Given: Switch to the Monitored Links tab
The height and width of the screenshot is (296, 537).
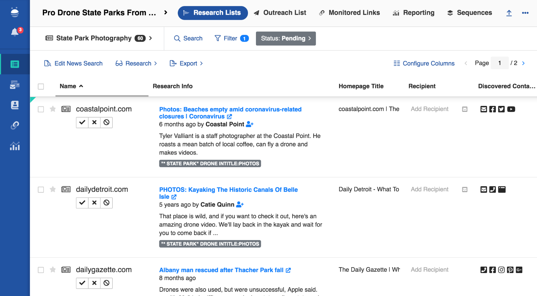Looking at the screenshot, I should click(x=349, y=13).
